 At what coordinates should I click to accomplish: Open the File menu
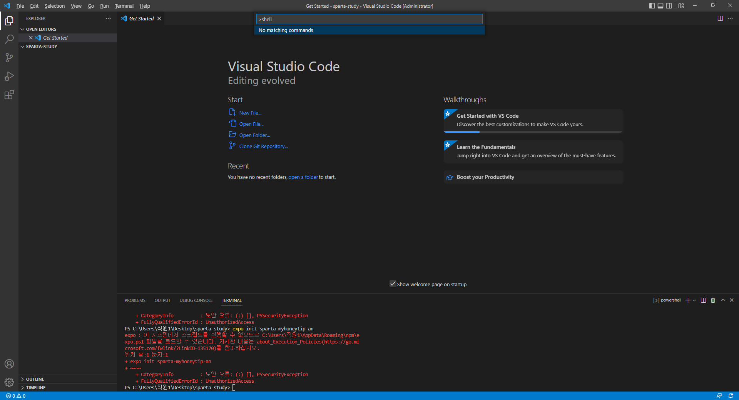(x=20, y=6)
